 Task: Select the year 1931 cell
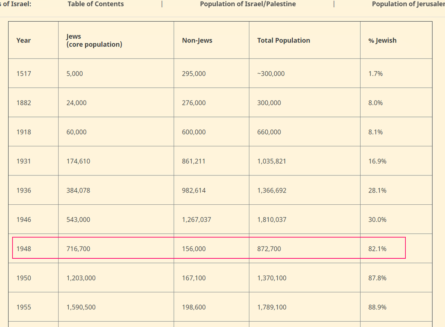(34, 161)
